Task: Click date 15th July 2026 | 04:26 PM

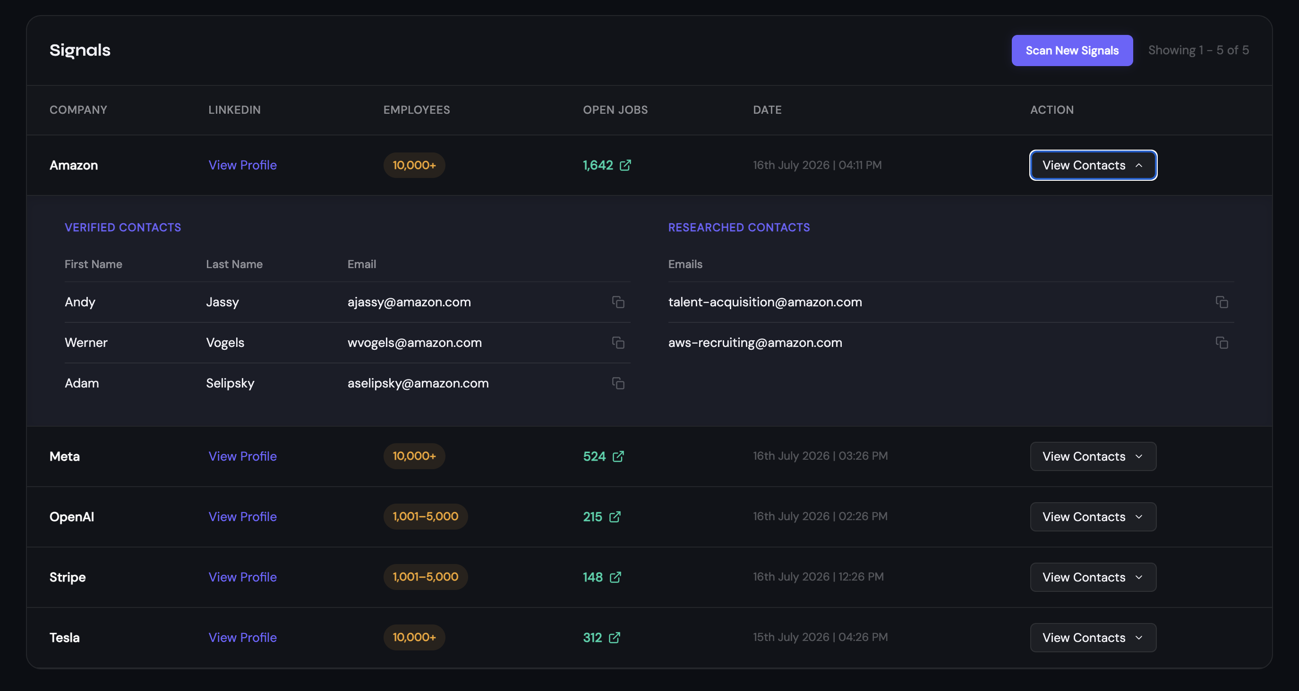Action: tap(820, 638)
